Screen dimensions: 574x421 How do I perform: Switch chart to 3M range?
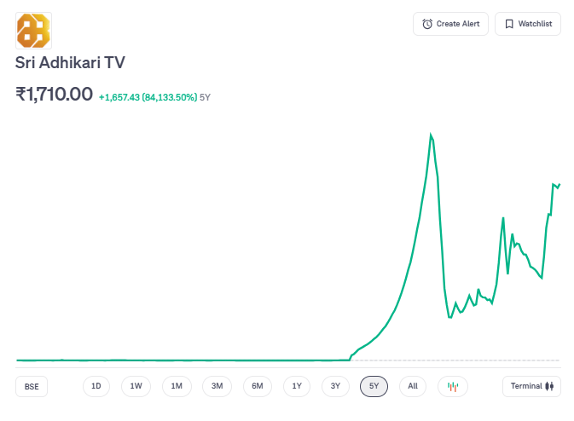click(217, 386)
